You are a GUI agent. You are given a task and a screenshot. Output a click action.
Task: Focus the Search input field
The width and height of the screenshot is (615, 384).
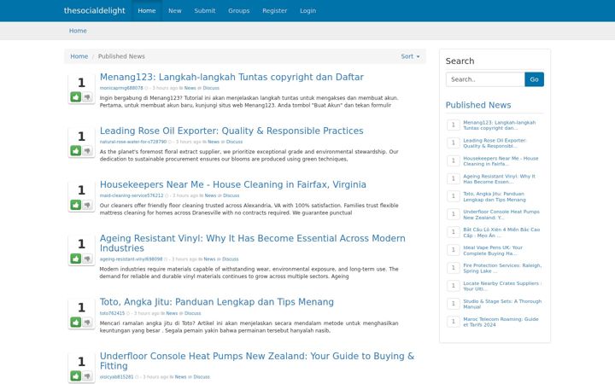(x=485, y=79)
